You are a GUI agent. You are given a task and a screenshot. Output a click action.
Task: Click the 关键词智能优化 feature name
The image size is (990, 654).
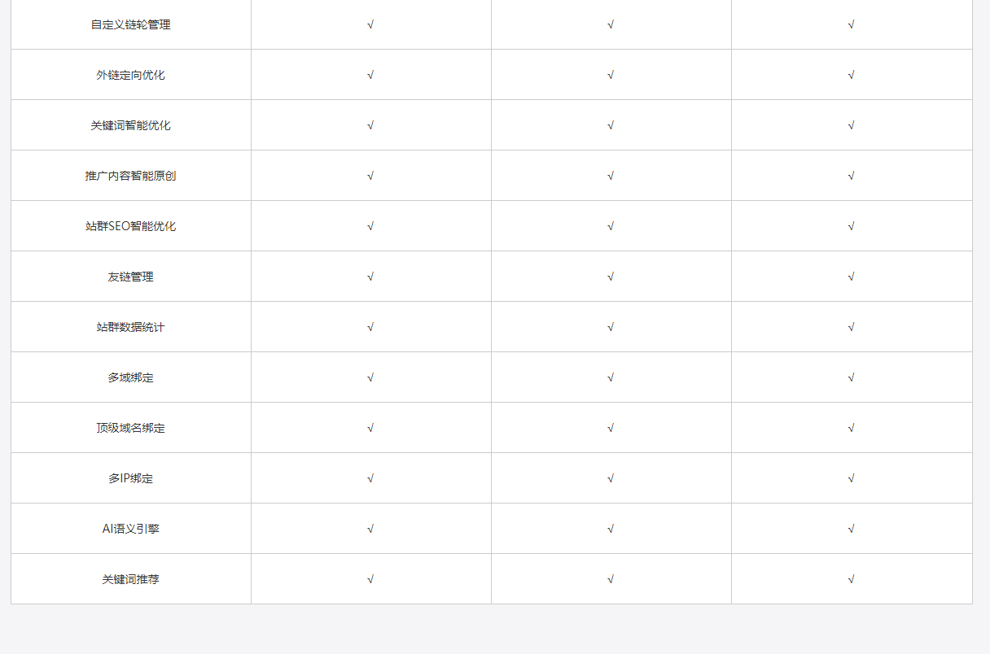tap(130, 125)
